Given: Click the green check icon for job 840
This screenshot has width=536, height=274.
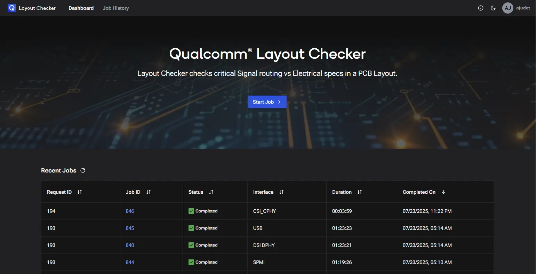Looking at the screenshot, I should click(191, 245).
